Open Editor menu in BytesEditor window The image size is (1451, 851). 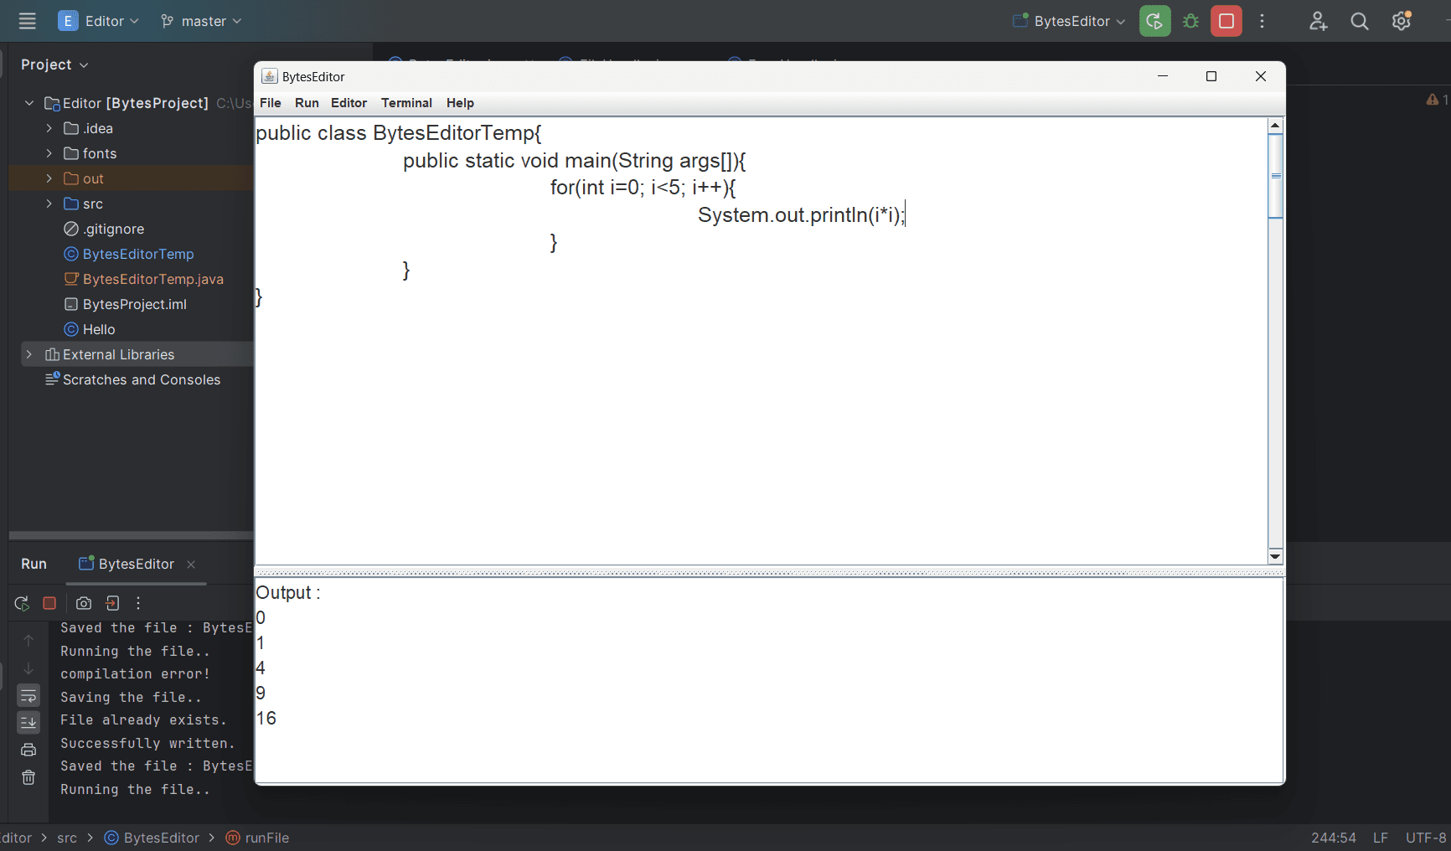point(349,103)
